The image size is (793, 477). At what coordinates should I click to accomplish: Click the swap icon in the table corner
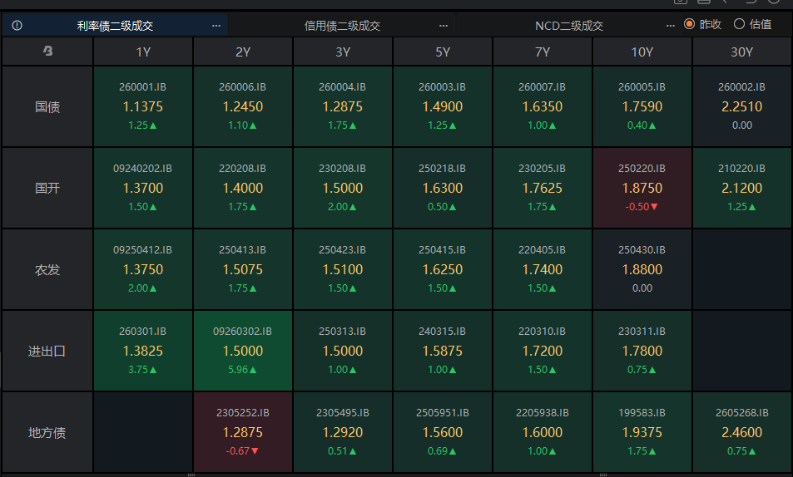(x=47, y=51)
